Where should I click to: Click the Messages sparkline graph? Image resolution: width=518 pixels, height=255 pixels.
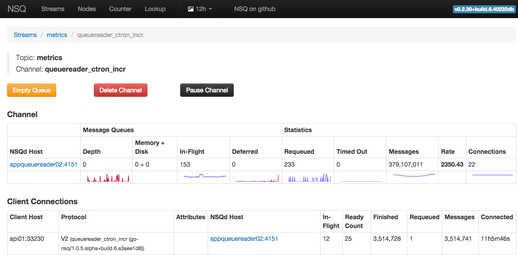[414, 175]
